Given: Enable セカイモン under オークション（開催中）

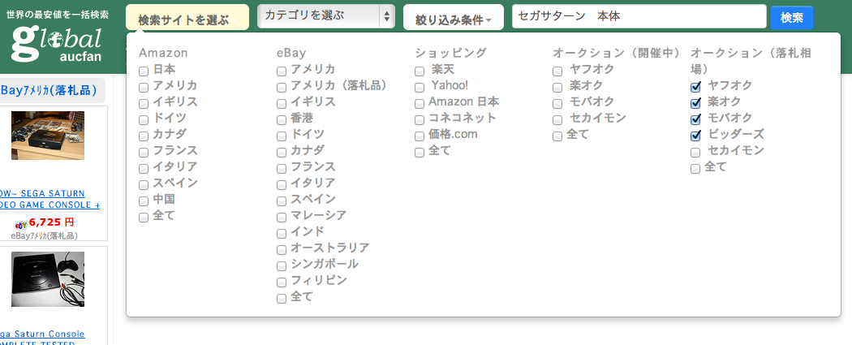Looking at the screenshot, I should click(557, 119).
